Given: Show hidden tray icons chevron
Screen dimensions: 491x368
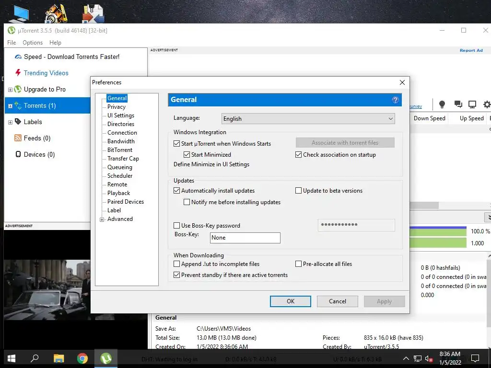Looking at the screenshot, I should [x=406, y=358].
